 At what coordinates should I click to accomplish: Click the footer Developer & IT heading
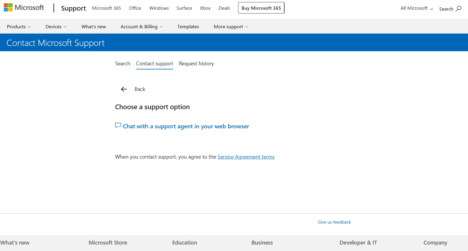[358, 243]
